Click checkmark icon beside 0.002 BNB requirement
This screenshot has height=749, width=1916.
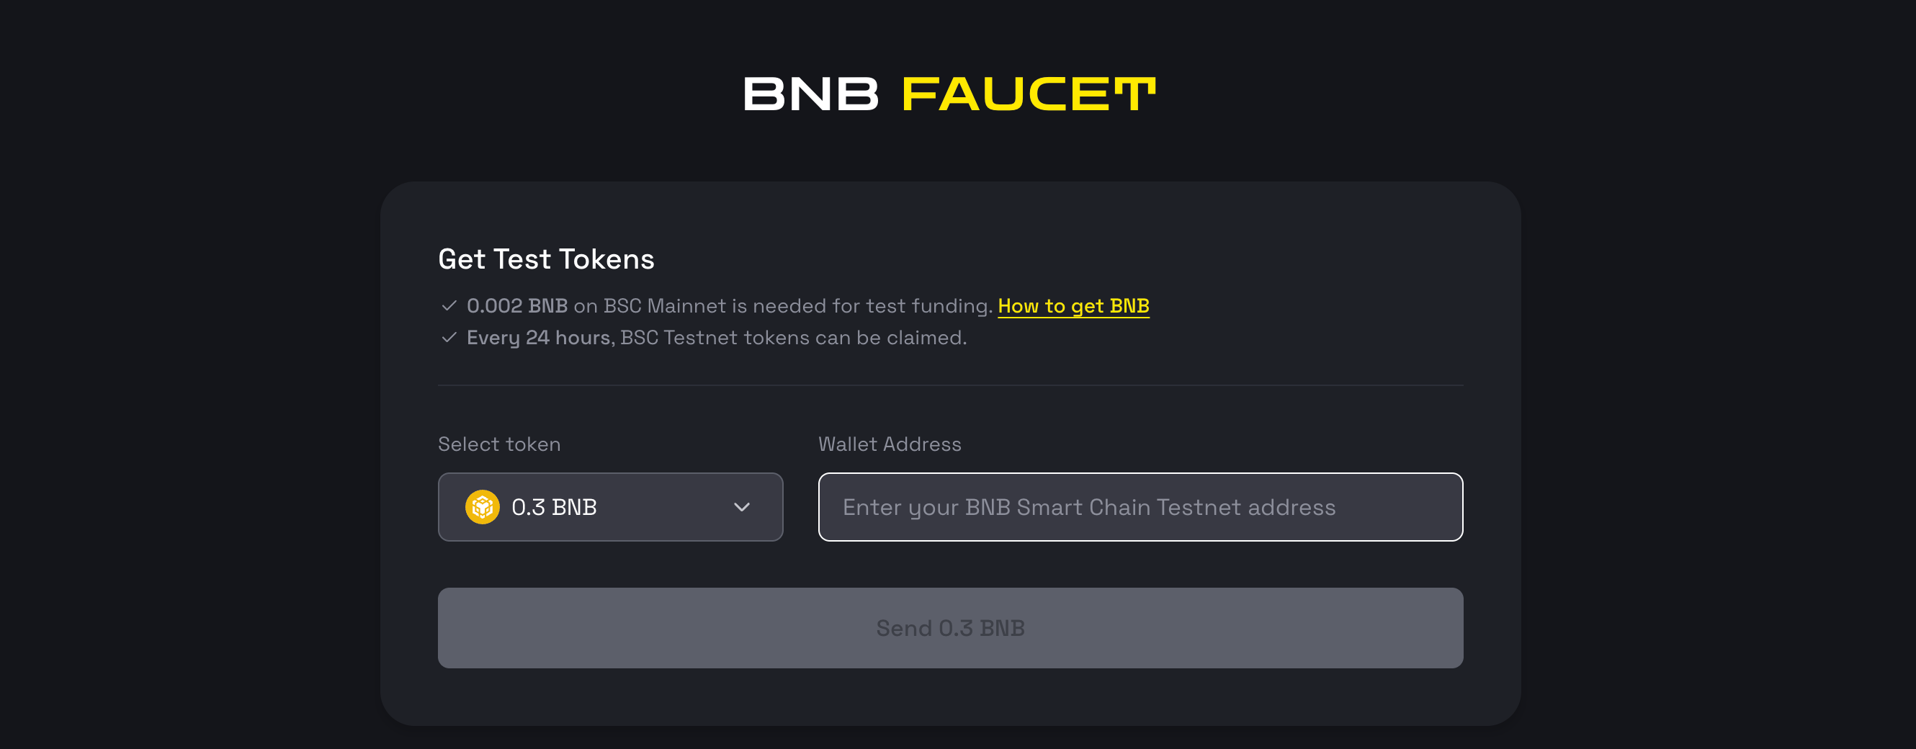(x=449, y=305)
